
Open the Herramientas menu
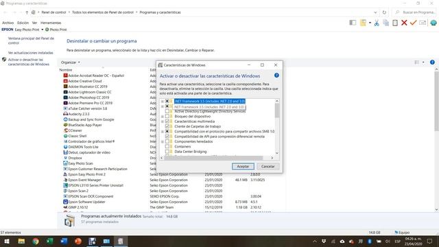51,23
